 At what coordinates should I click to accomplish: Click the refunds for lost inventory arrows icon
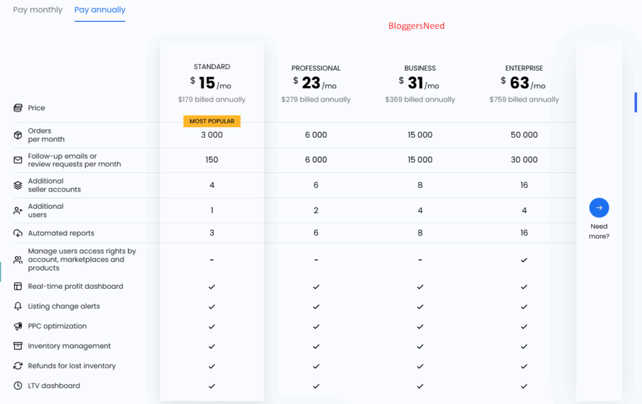[x=18, y=366]
